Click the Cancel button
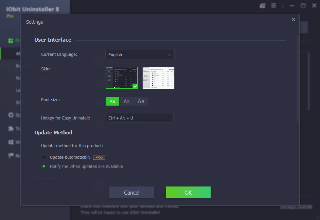The image size is (320, 220). tap(131, 192)
